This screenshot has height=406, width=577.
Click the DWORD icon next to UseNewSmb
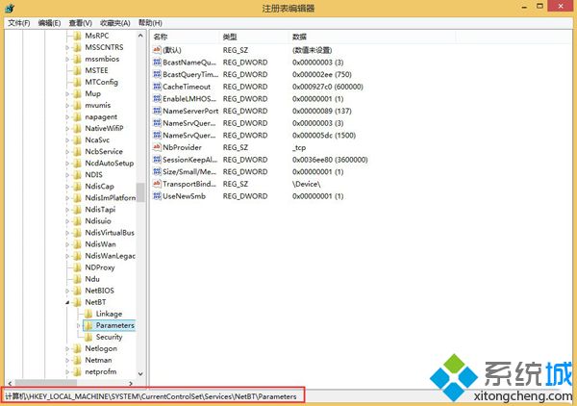[157, 196]
